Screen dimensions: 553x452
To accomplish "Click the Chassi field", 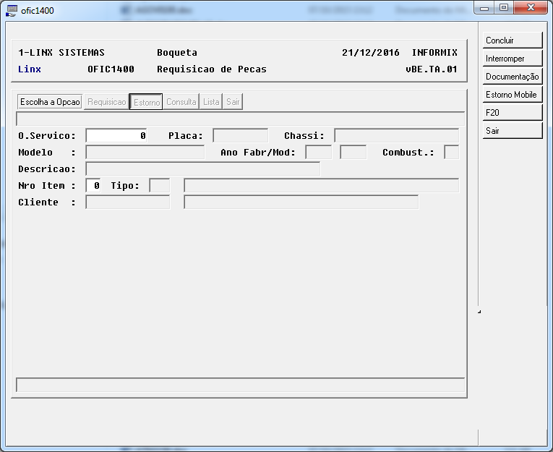I will [396, 135].
